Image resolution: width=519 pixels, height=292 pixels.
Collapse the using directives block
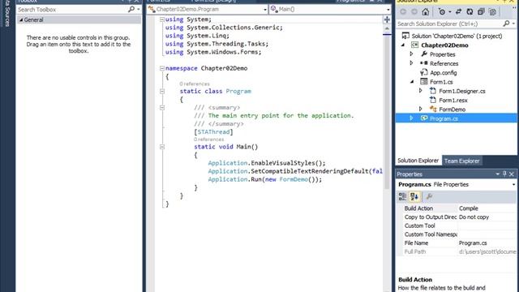162,19
